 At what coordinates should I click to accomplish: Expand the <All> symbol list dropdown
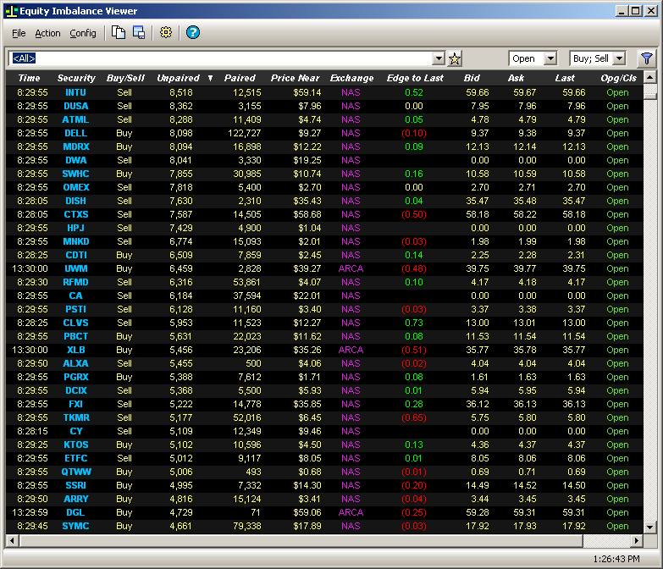(439, 58)
